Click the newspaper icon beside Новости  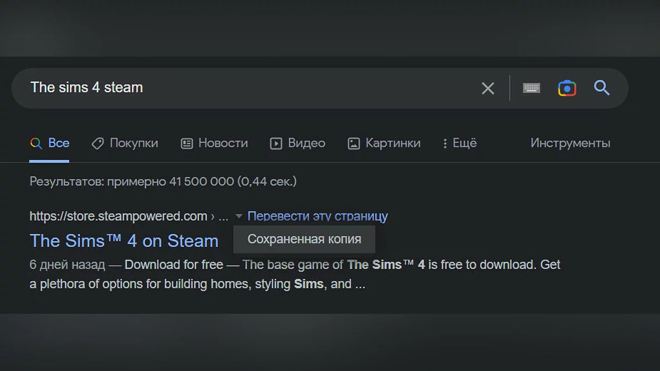(187, 143)
